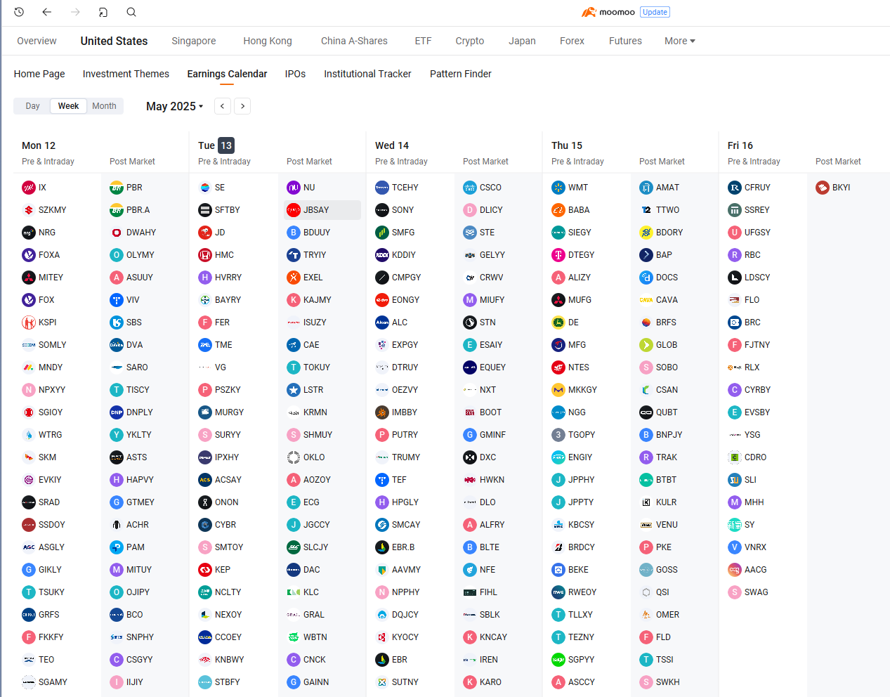This screenshot has height=697, width=890.
Task: Switch calendar view to Week
Action: [x=68, y=106]
